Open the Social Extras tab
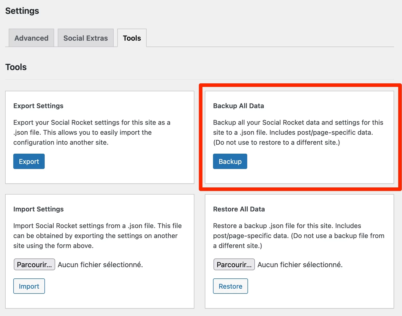This screenshot has width=402, height=316. pyautogui.click(x=86, y=38)
